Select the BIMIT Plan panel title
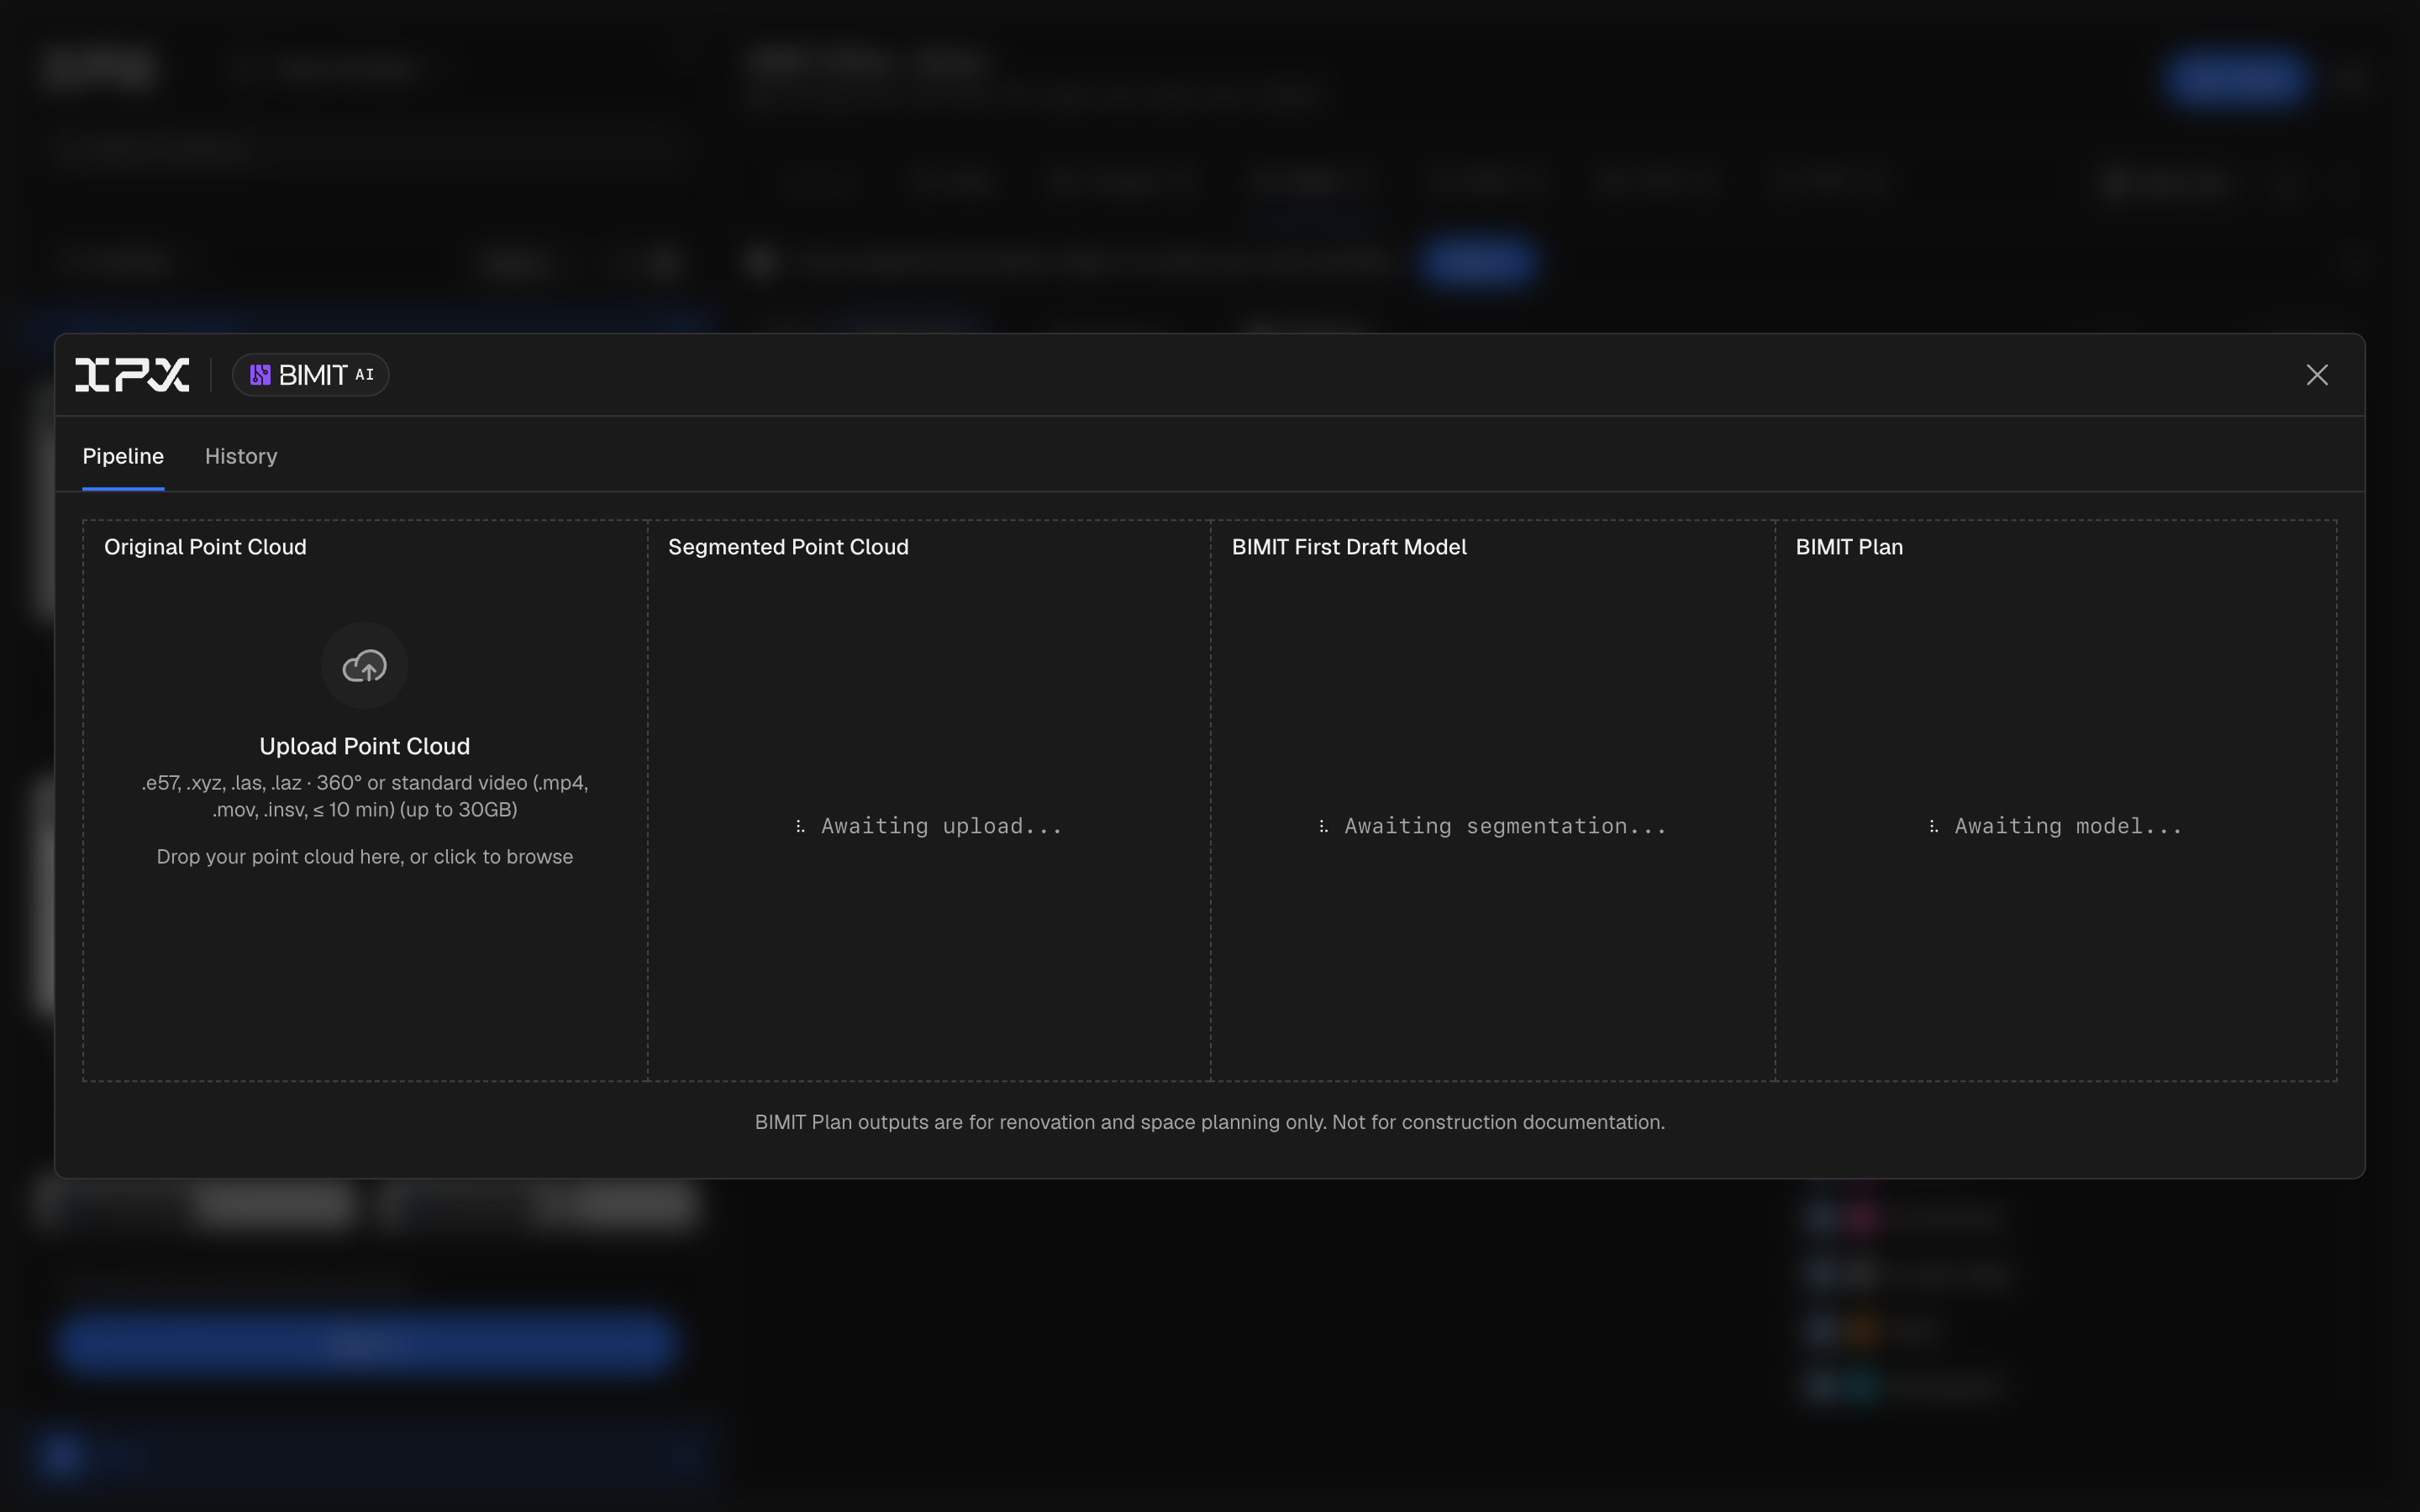The height and width of the screenshot is (1512, 2420). click(x=1849, y=547)
